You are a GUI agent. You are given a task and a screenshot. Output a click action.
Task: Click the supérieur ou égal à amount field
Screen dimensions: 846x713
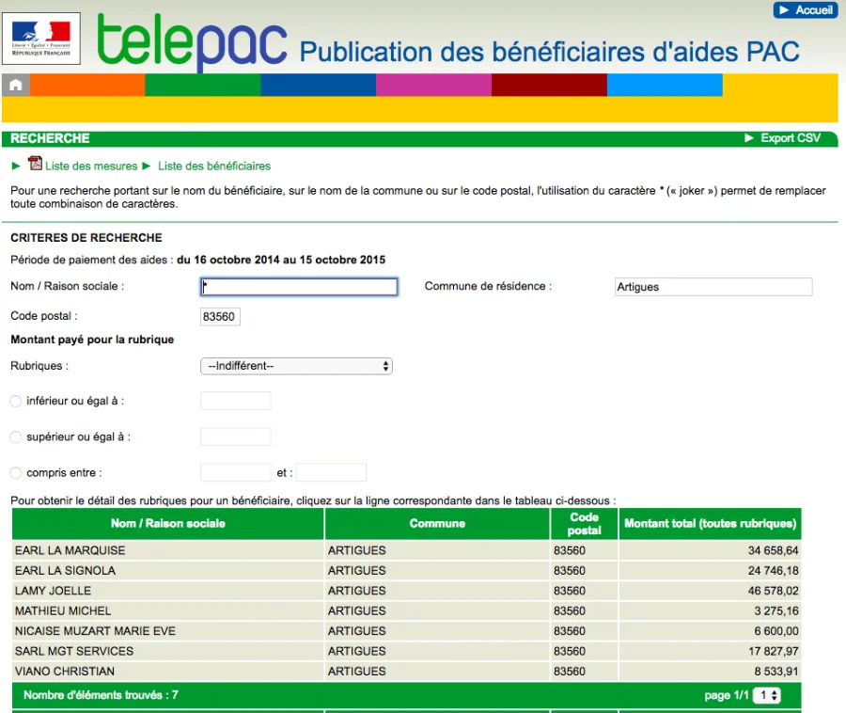(x=235, y=436)
